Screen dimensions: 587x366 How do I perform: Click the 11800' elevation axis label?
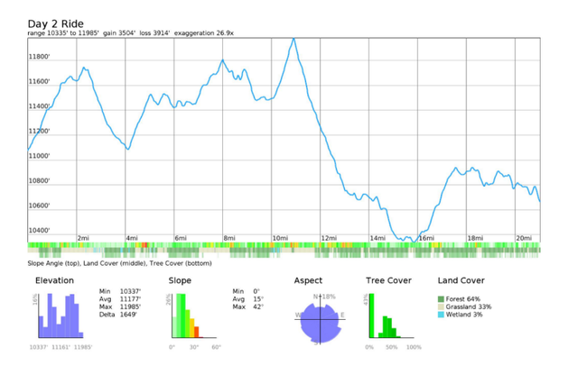click(39, 57)
